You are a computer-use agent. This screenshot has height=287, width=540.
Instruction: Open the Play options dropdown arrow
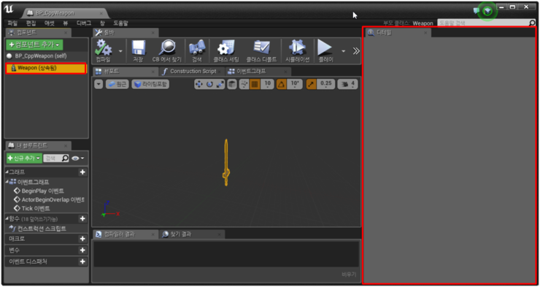[344, 51]
